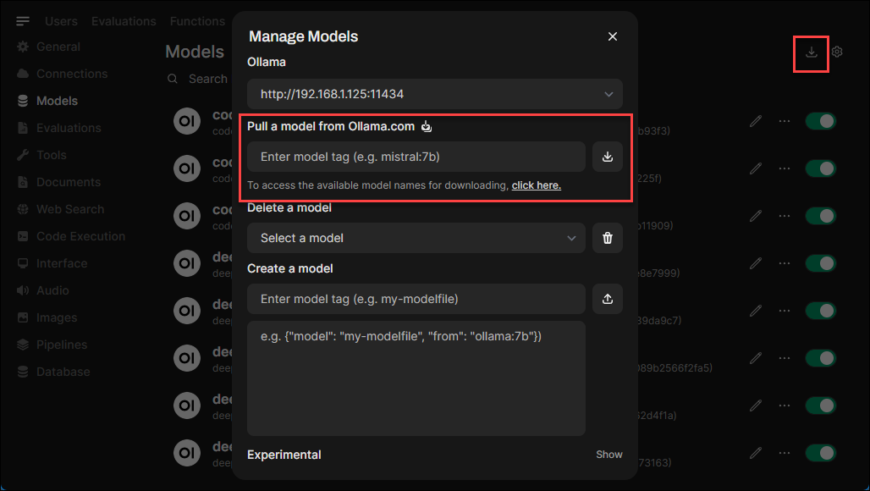Follow the 'click here' model names link
870x491 pixels.
(x=536, y=185)
